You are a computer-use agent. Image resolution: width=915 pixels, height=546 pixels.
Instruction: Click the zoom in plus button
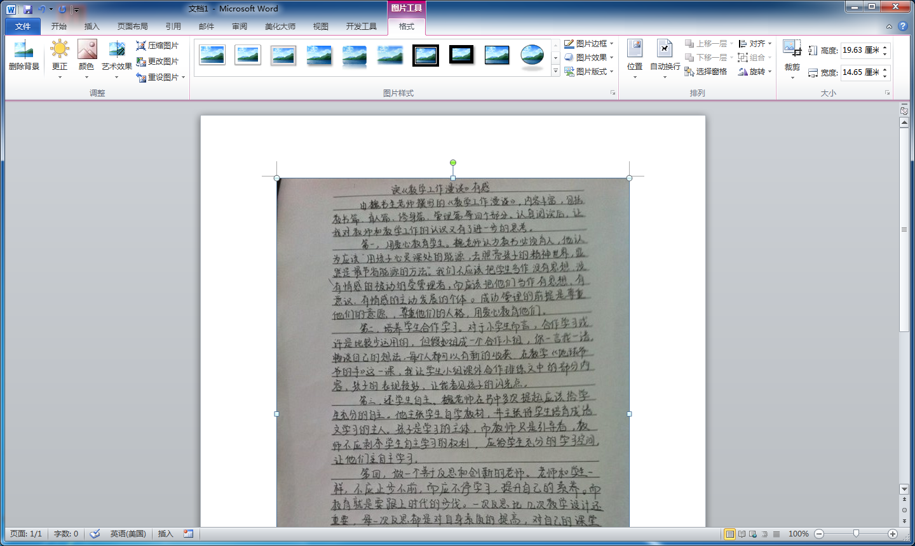(893, 534)
